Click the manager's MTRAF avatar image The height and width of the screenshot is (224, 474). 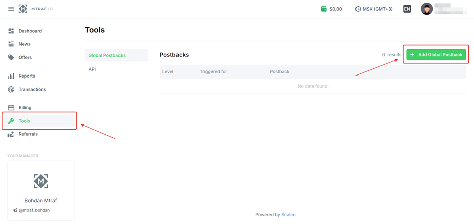[41, 181]
